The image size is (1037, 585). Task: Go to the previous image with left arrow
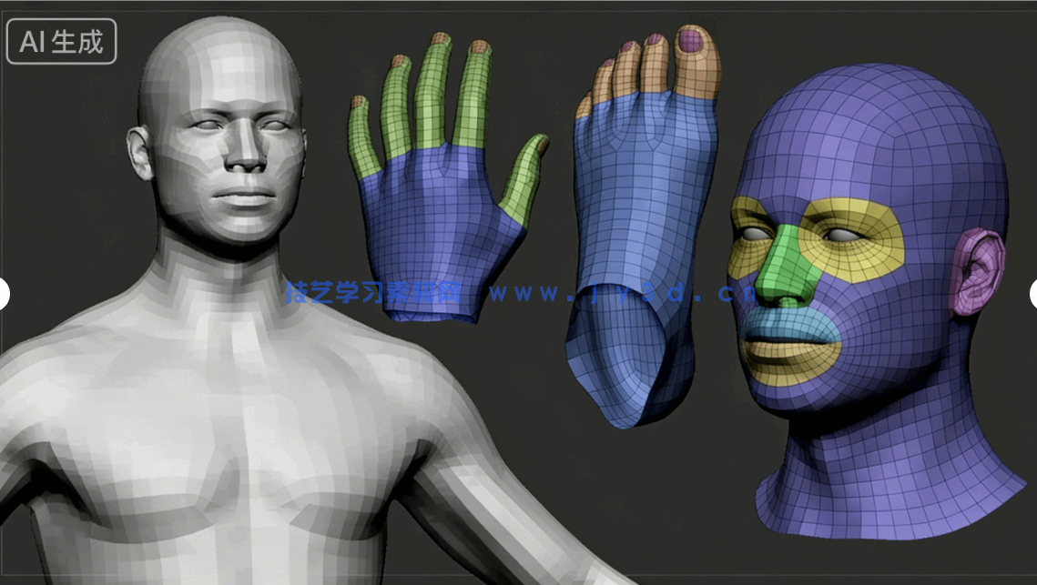(x=4, y=294)
